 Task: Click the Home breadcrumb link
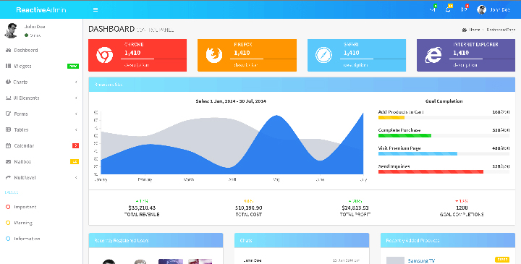click(x=475, y=30)
